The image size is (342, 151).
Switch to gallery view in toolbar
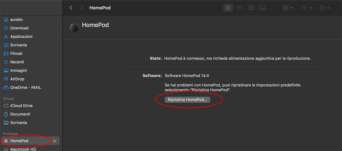pyautogui.click(x=263, y=8)
